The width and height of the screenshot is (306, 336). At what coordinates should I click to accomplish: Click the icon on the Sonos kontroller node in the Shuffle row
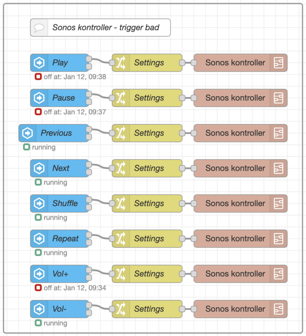pos(279,203)
